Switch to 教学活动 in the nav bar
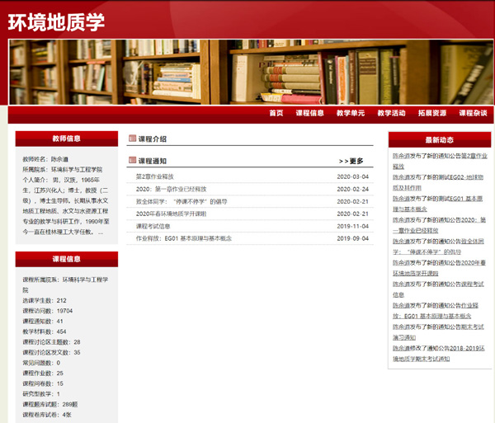Screen dimensions: 495x423 (391, 114)
